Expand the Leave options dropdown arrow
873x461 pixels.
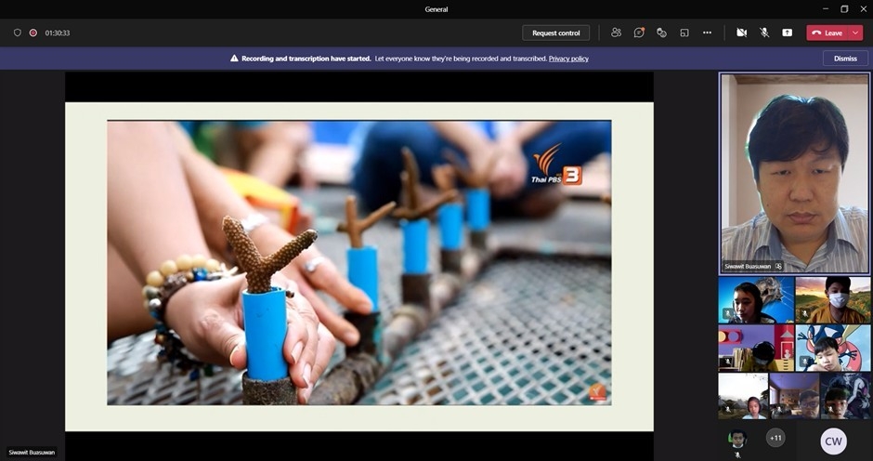[x=855, y=33]
